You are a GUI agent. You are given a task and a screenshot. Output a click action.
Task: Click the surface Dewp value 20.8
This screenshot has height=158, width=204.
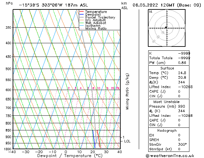182,78
